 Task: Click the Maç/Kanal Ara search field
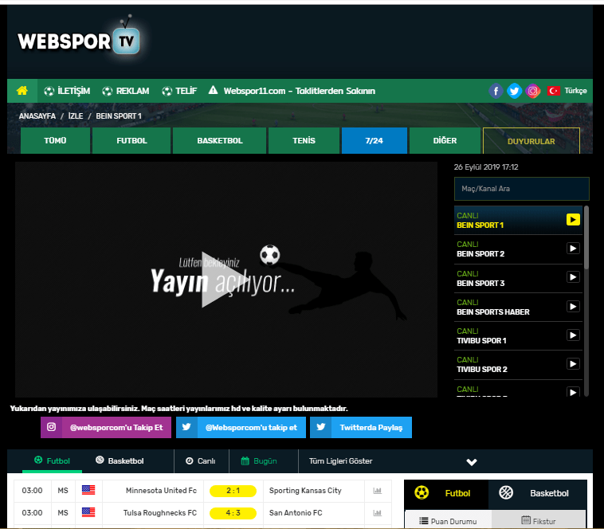[x=522, y=189]
